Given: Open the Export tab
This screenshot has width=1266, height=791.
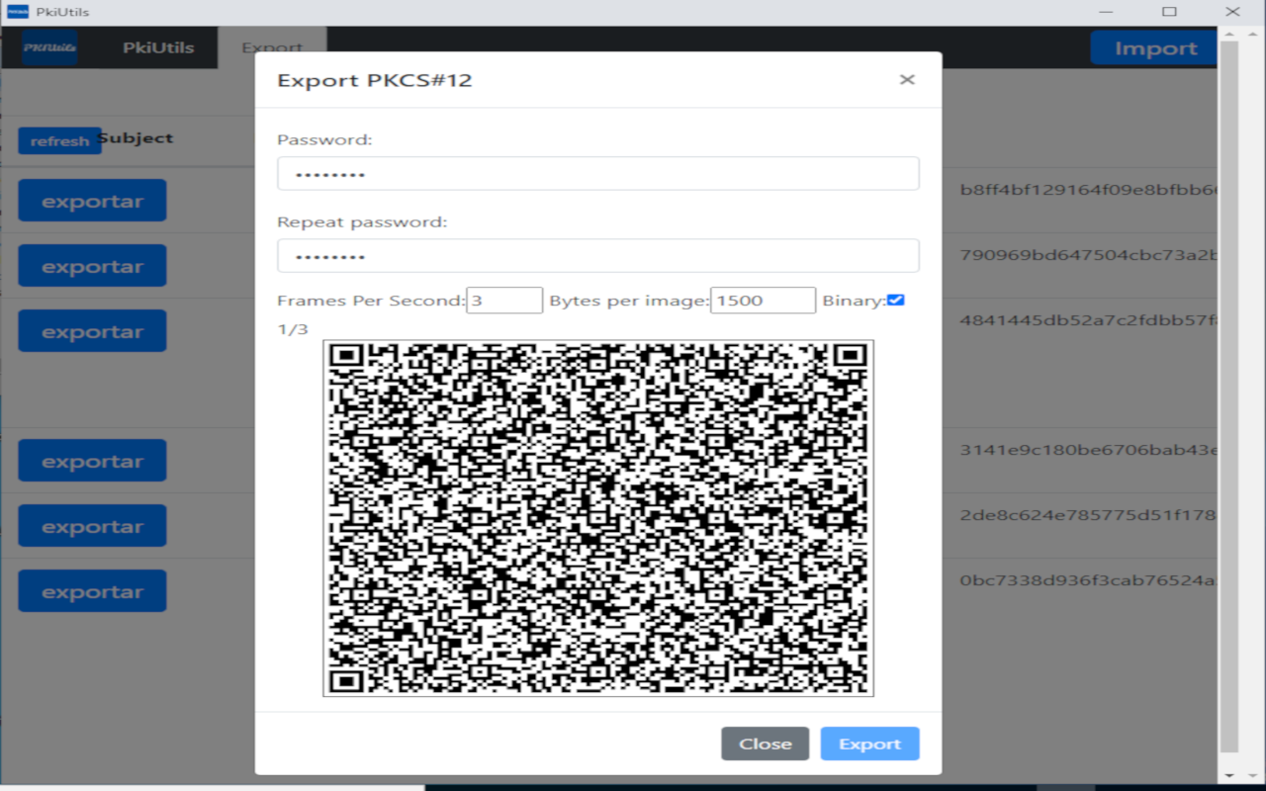Looking at the screenshot, I should pos(272,47).
